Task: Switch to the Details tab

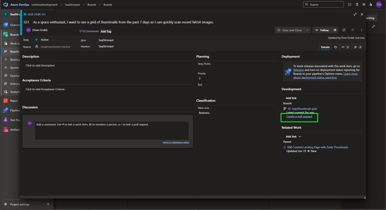Action: [325, 47]
